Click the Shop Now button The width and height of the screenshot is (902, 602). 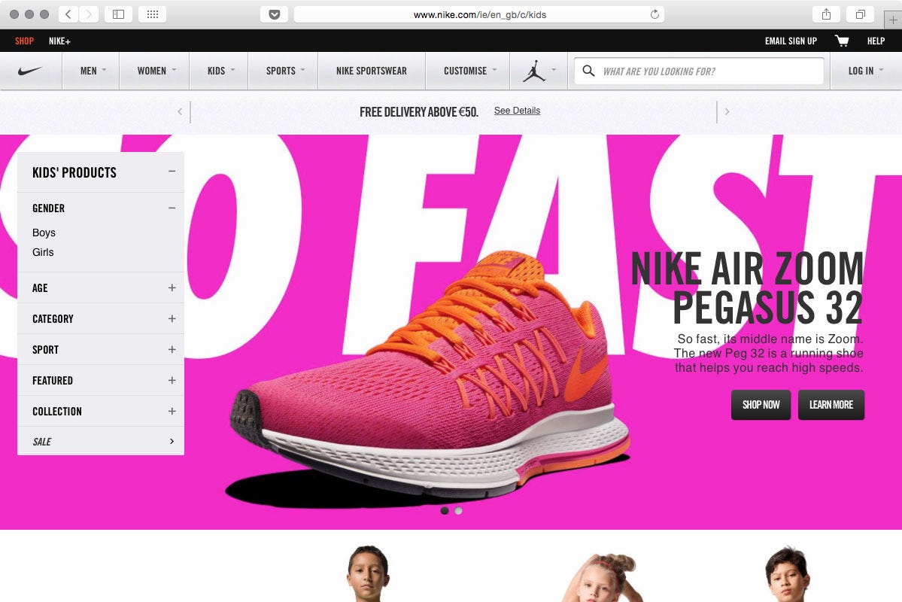(x=761, y=405)
